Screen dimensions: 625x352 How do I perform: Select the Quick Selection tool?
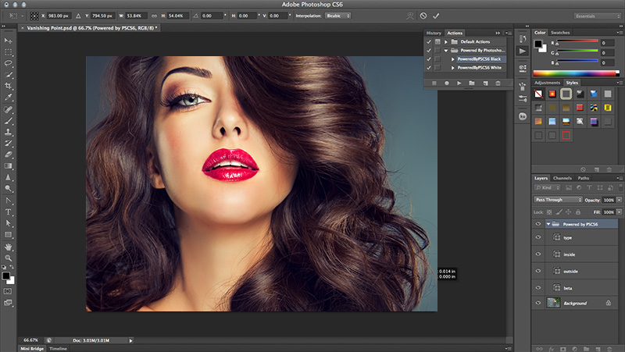[x=8, y=74]
